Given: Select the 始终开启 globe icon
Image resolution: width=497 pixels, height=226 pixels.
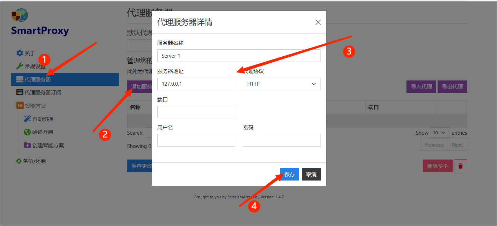Looking at the screenshot, I should click(27, 132).
